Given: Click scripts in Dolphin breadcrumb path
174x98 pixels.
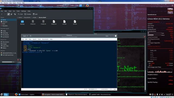Looking at the screenshot, I should [35, 17].
